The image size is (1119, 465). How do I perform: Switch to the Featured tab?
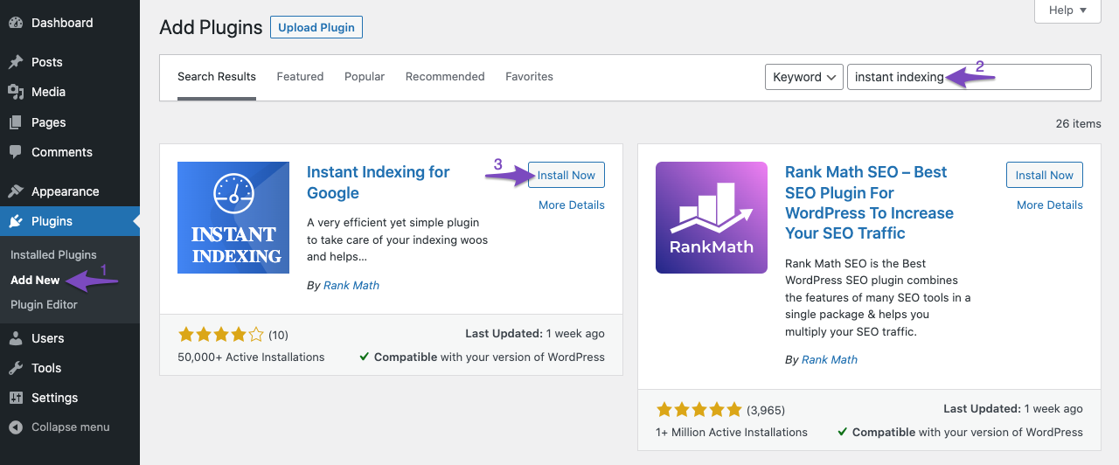click(x=300, y=77)
